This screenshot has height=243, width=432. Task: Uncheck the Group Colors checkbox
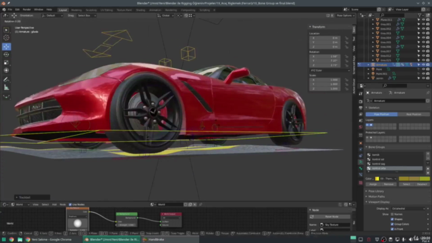click(392, 224)
